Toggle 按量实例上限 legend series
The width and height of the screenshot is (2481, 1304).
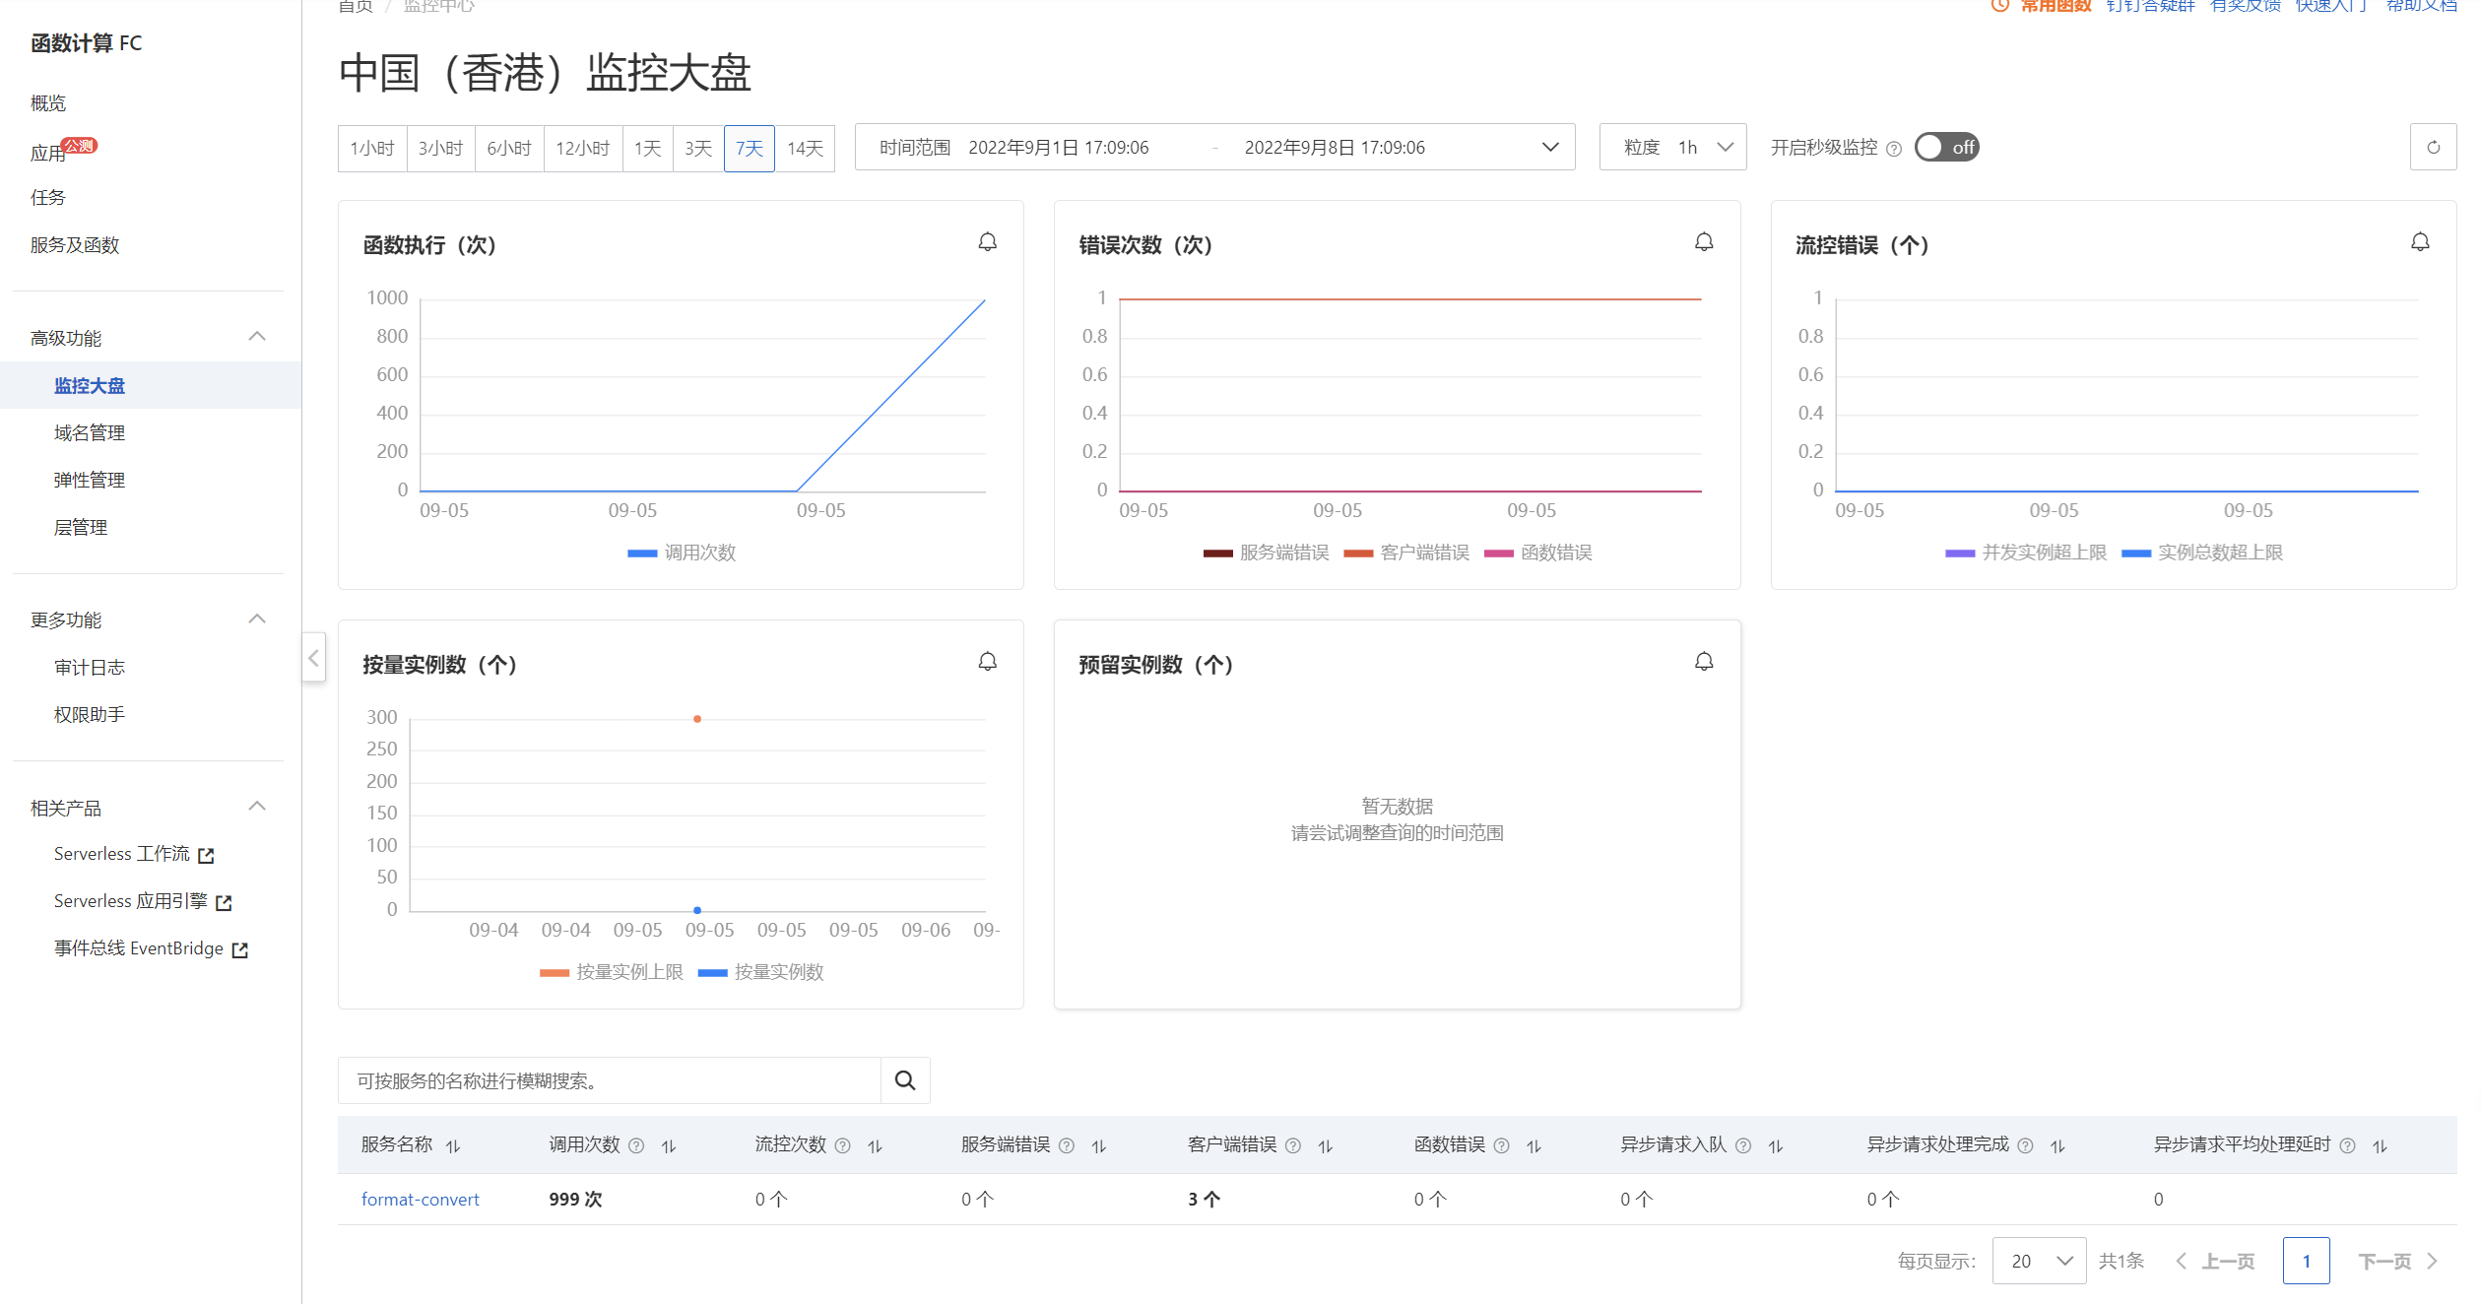click(x=612, y=972)
